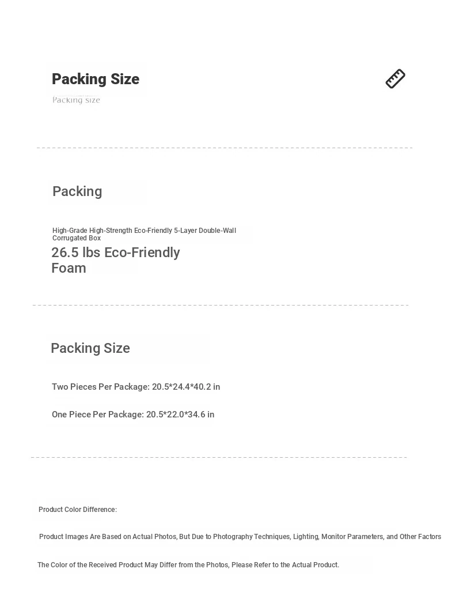The height and width of the screenshot is (599, 455).
Task: Click the Corrugated Box text line
Action: tap(77, 238)
